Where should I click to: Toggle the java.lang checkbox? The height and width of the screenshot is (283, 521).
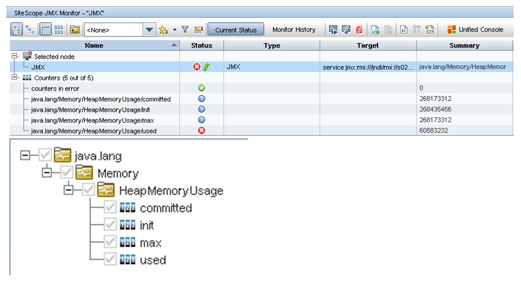click(x=45, y=156)
